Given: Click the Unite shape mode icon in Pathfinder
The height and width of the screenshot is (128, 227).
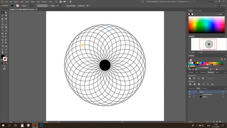Looking at the screenshot, I should tap(190, 78).
